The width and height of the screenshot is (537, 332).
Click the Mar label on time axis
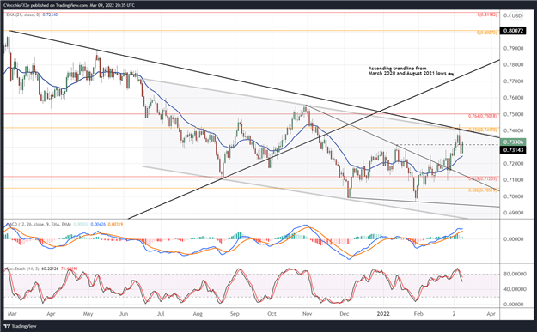pos(12,313)
